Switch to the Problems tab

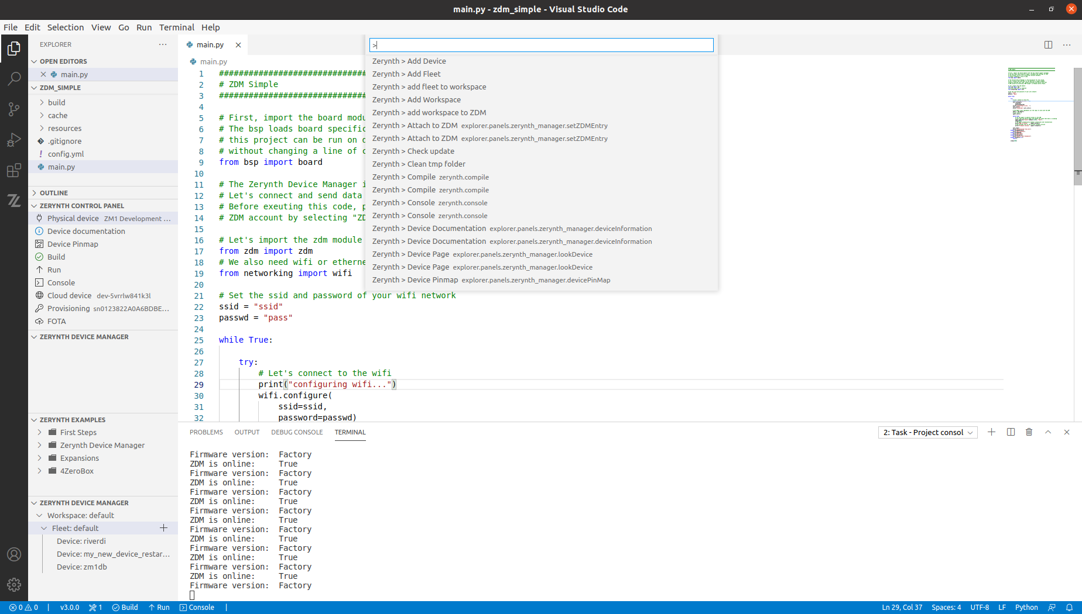click(x=206, y=432)
